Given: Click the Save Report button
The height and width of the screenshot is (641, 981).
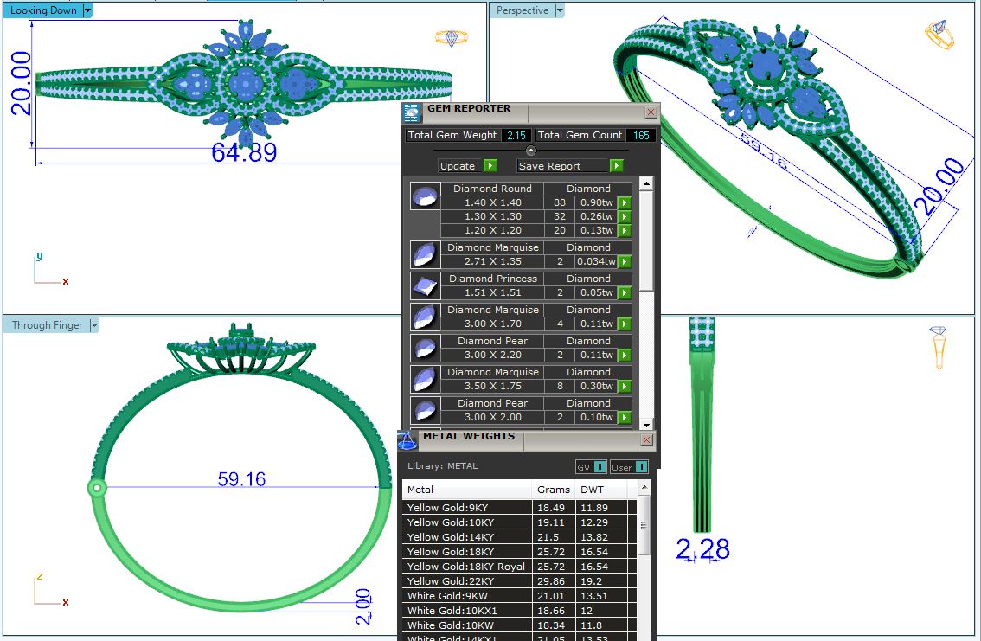Looking at the screenshot, I should click(x=569, y=166).
